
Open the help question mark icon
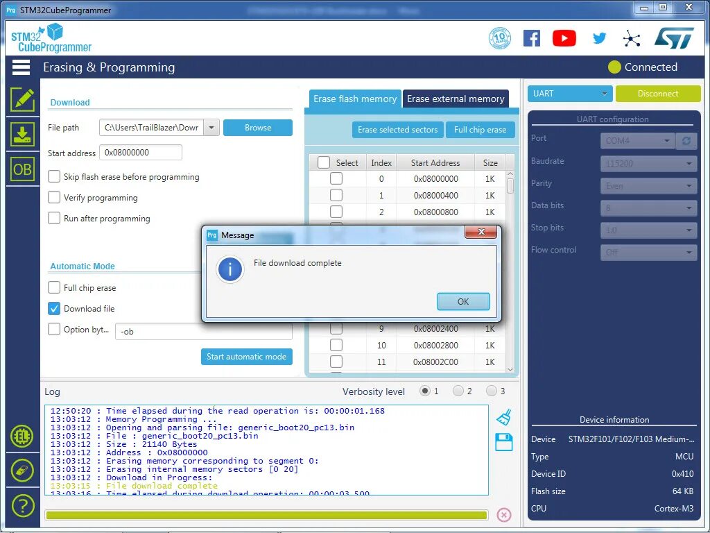coord(22,505)
